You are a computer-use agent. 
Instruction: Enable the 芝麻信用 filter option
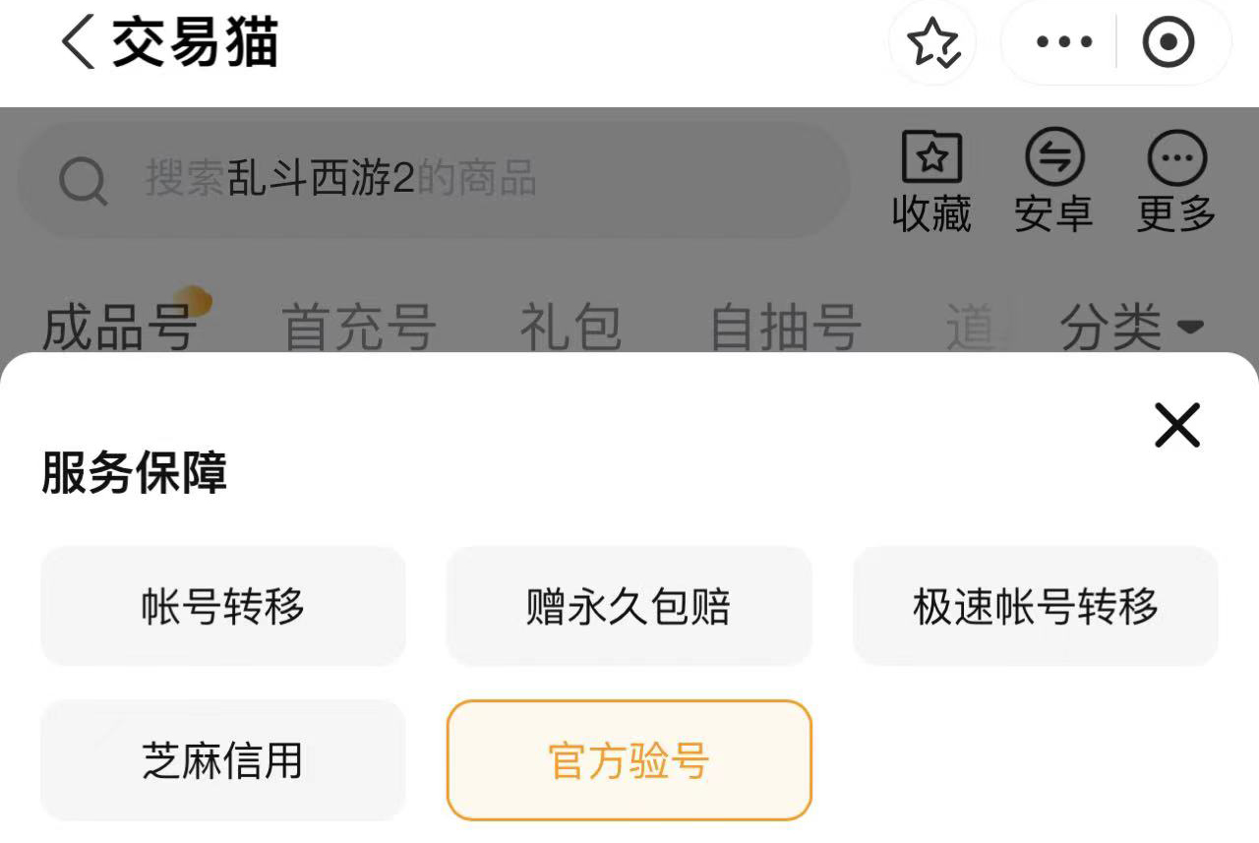(x=223, y=760)
